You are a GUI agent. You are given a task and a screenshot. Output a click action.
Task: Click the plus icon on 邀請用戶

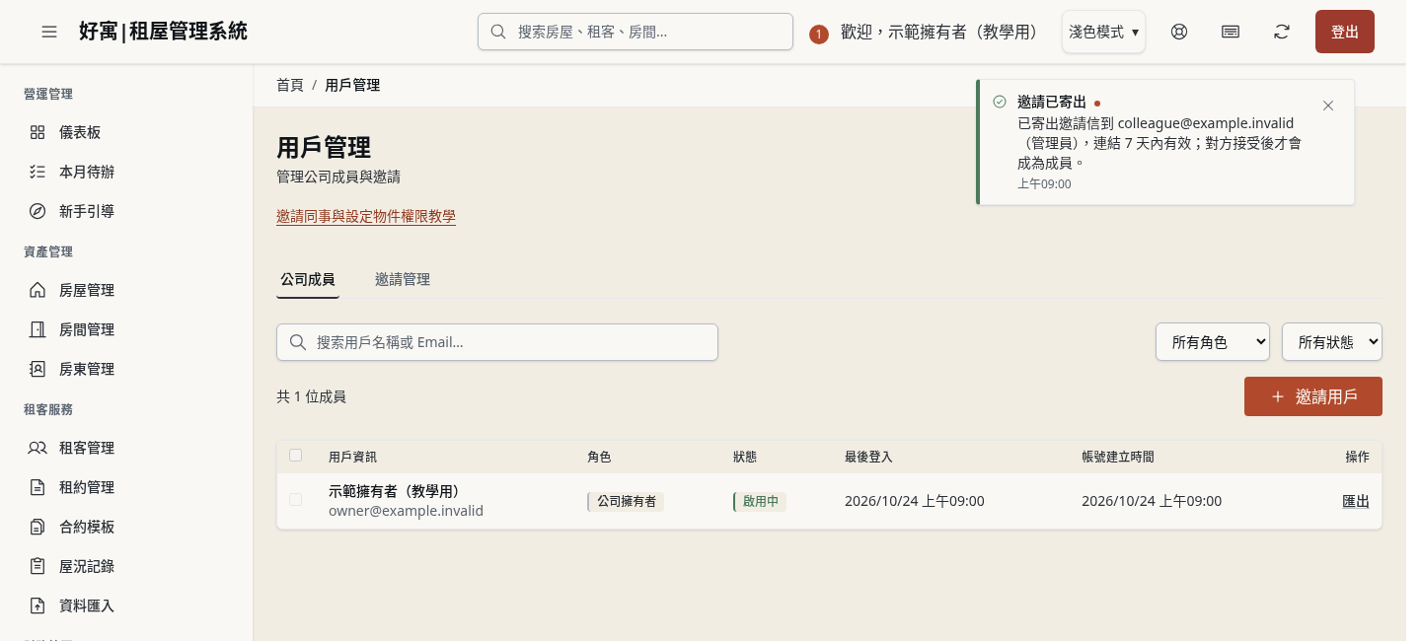1278,396
